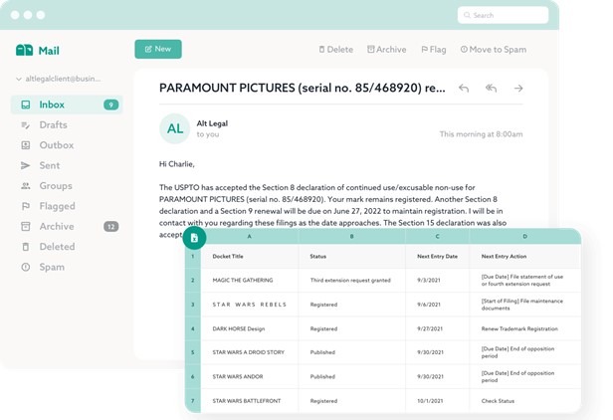Click the Forward arrow icon

tap(518, 89)
